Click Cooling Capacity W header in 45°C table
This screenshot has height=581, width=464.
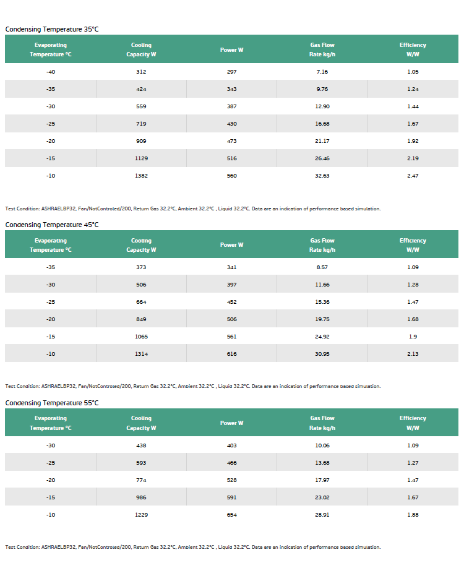click(141, 245)
